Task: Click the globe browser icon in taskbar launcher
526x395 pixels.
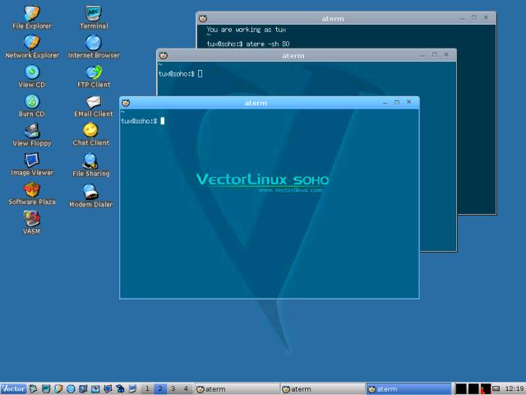Action: [x=71, y=389]
